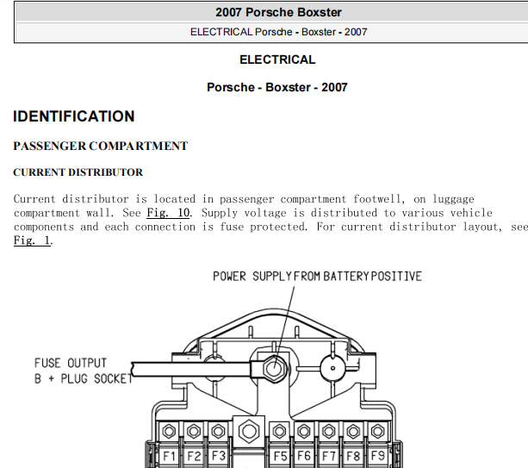Click the large center hex bolt between F3 and F5
This screenshot has height=468, width=528.
249,431
